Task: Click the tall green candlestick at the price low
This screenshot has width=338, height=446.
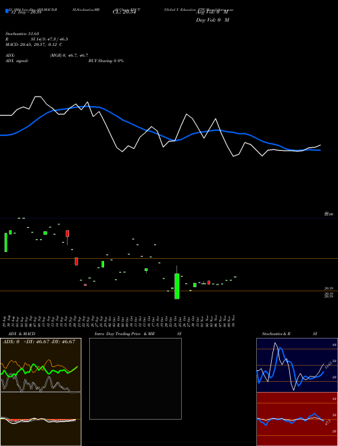Action: click(x=176, y=286)
